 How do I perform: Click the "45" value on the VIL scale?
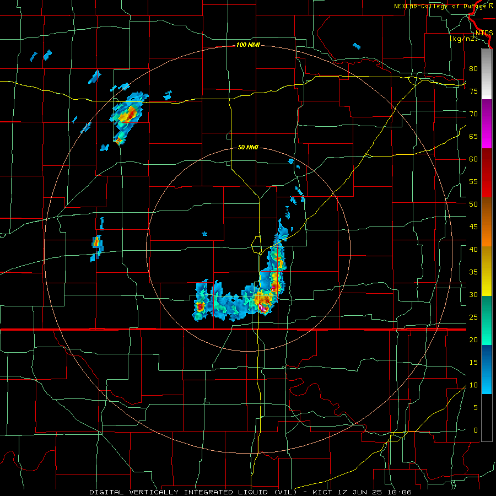pos(473,227)
